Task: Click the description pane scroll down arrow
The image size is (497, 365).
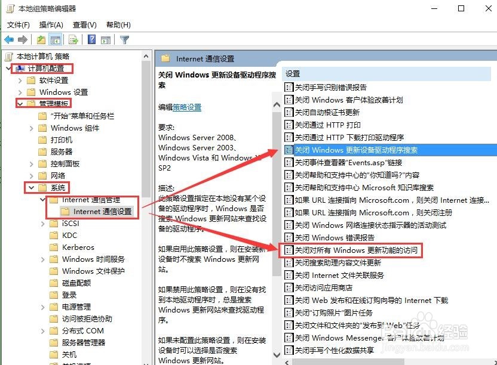Action: pos(277,355)
